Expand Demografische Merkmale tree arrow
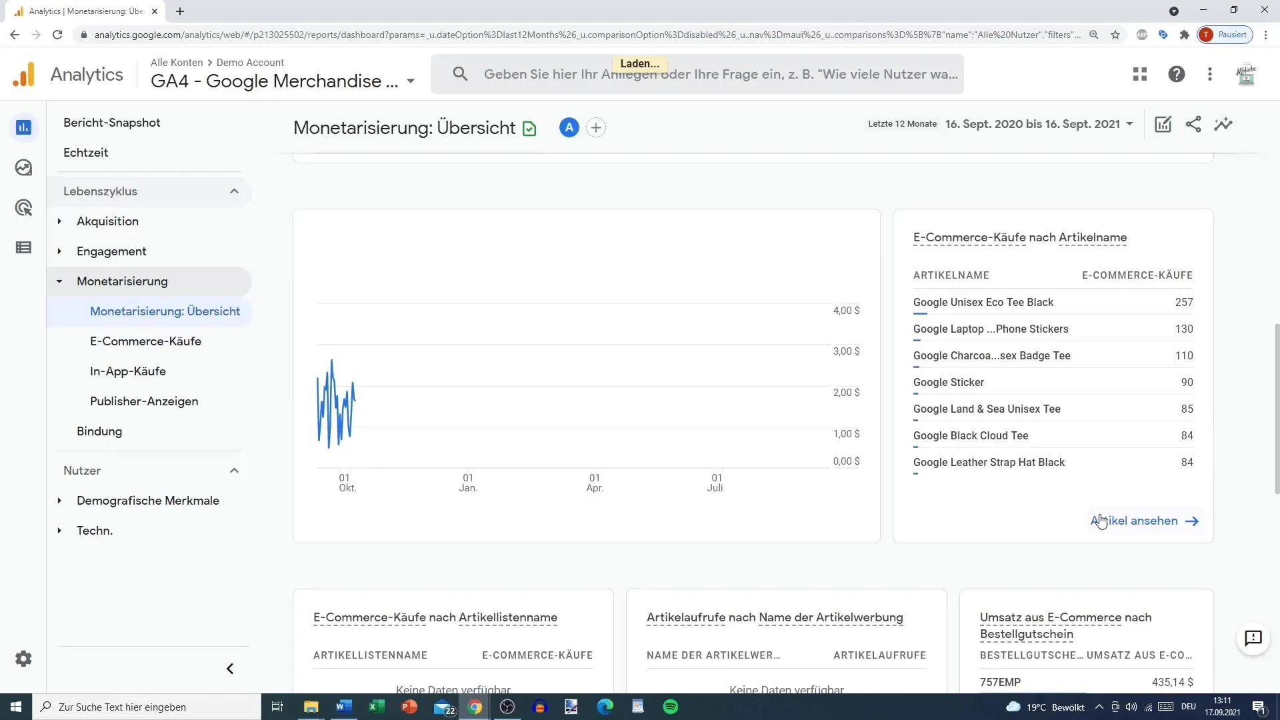1280x720 pixels. [59, 501]
